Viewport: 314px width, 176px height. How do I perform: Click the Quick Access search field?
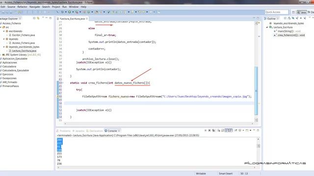(x=277, y=12)
